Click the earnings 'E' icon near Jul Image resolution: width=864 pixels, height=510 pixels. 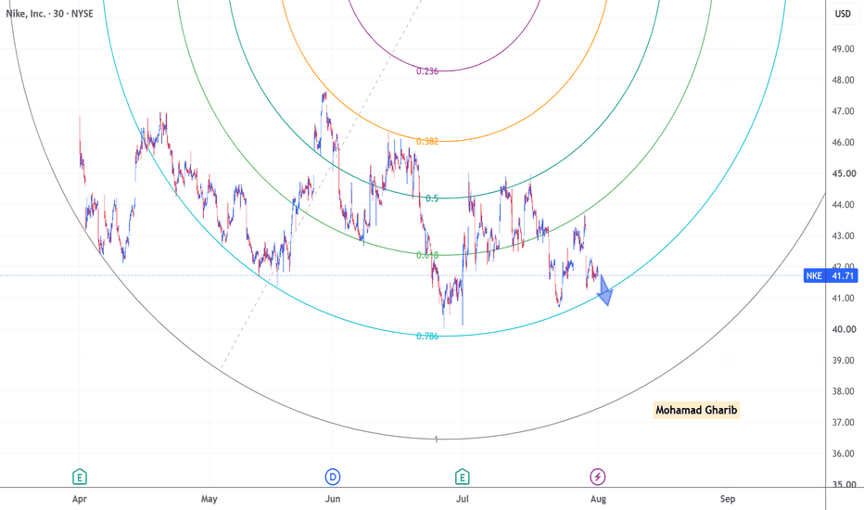[463, 477]
